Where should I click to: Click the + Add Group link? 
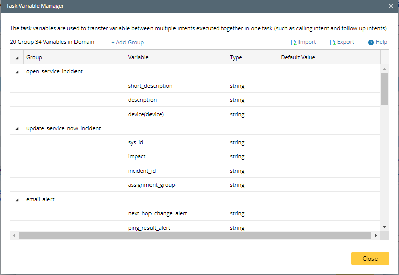click(128, 42)
